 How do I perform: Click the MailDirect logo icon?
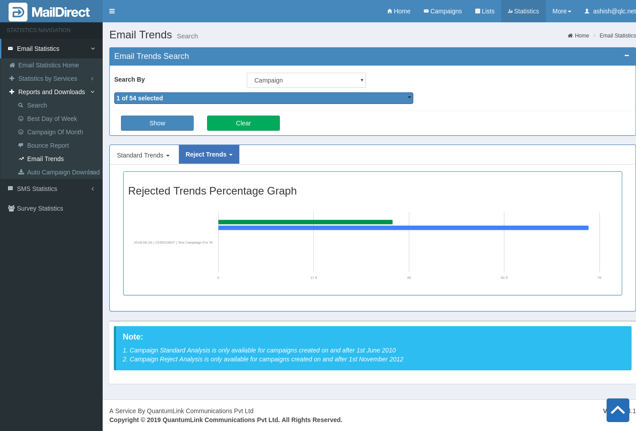(18, 12)
